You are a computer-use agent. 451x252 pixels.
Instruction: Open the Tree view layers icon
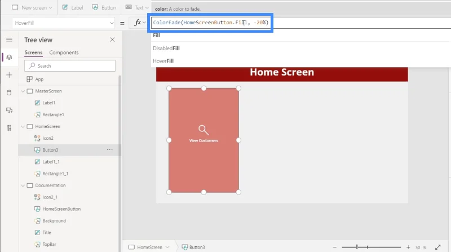coord(9,58)
